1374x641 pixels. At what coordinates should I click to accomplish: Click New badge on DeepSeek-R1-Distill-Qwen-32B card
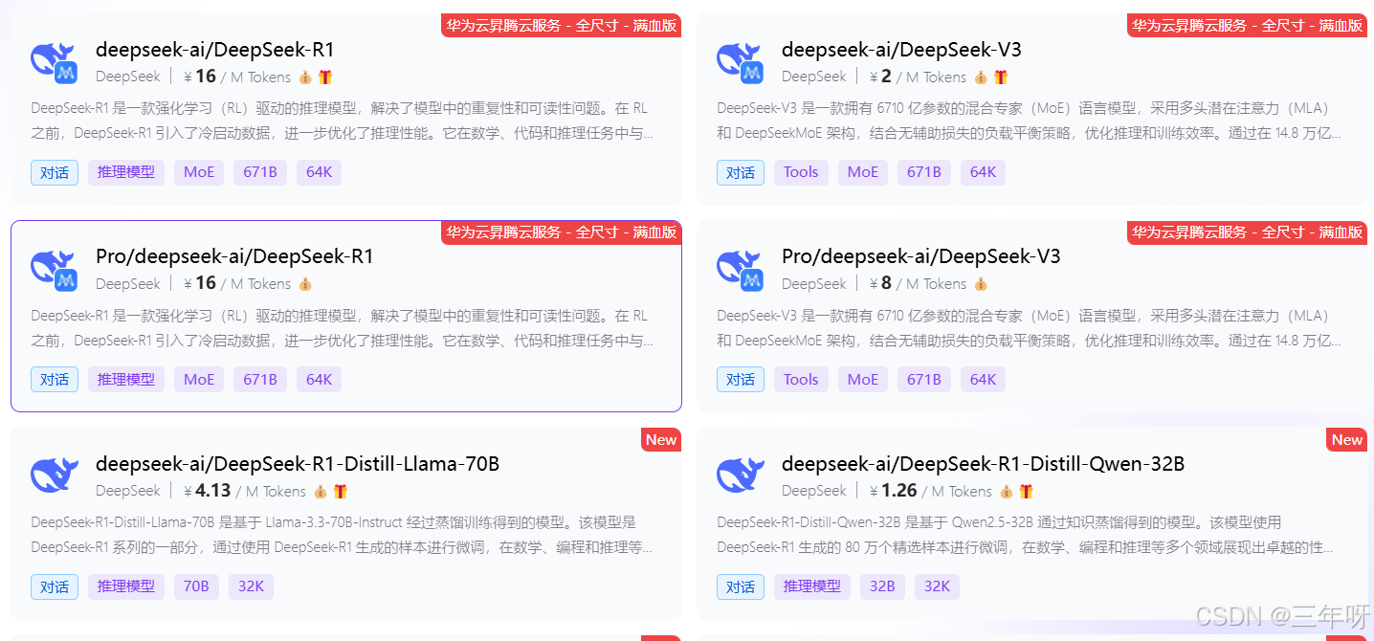[x=1347, y=439]
